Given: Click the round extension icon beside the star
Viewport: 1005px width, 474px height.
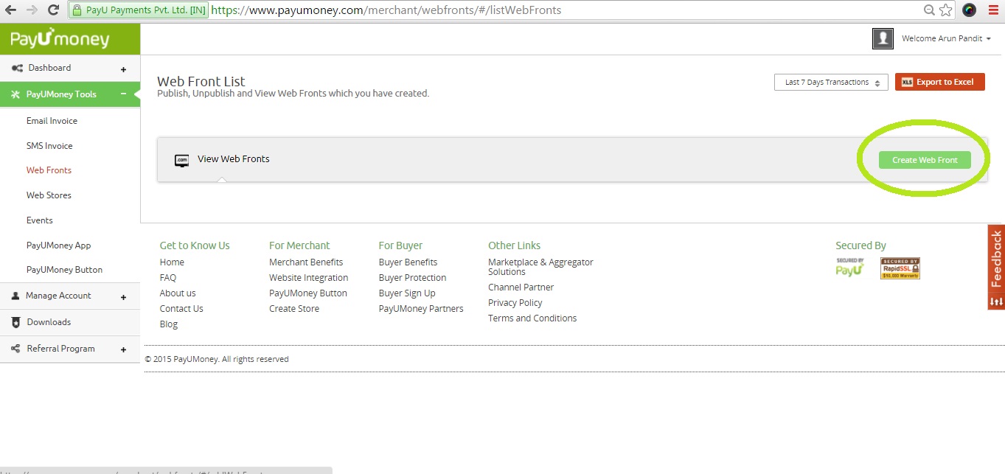Looking at the screenshot, I should click(x=970, y=10).
